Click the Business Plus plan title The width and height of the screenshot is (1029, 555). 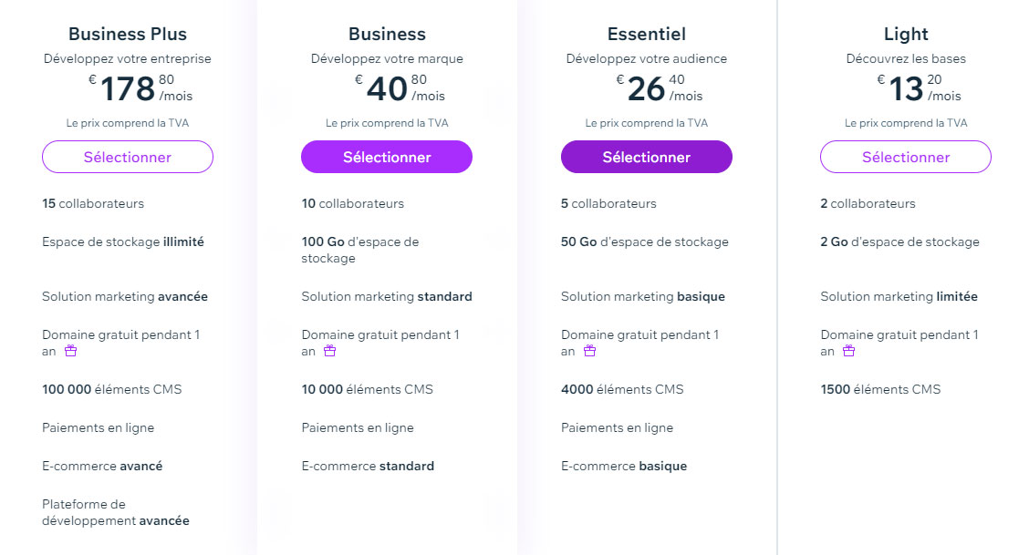[128, 34]
